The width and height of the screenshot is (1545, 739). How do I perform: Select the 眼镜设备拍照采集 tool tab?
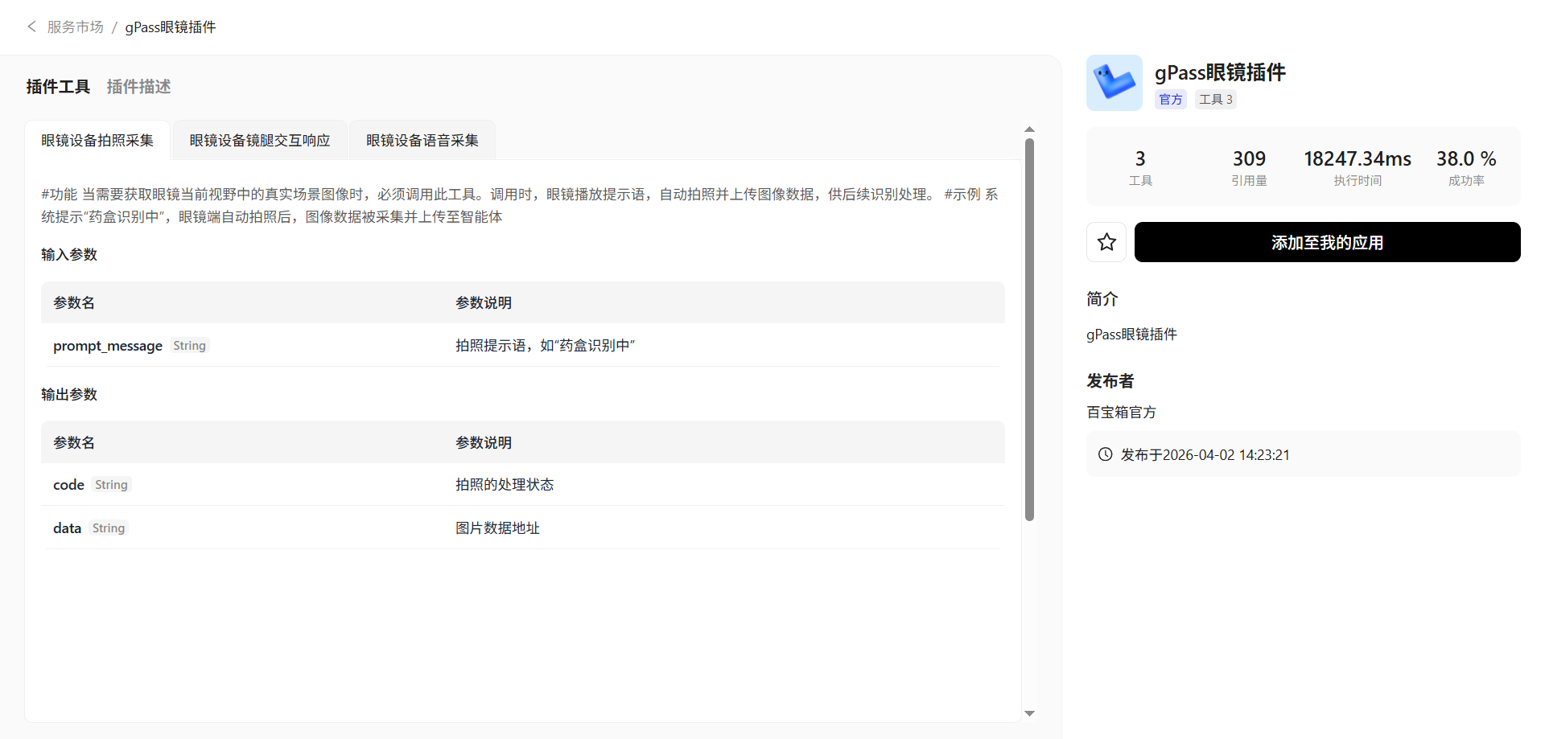[x=97, y=140]
